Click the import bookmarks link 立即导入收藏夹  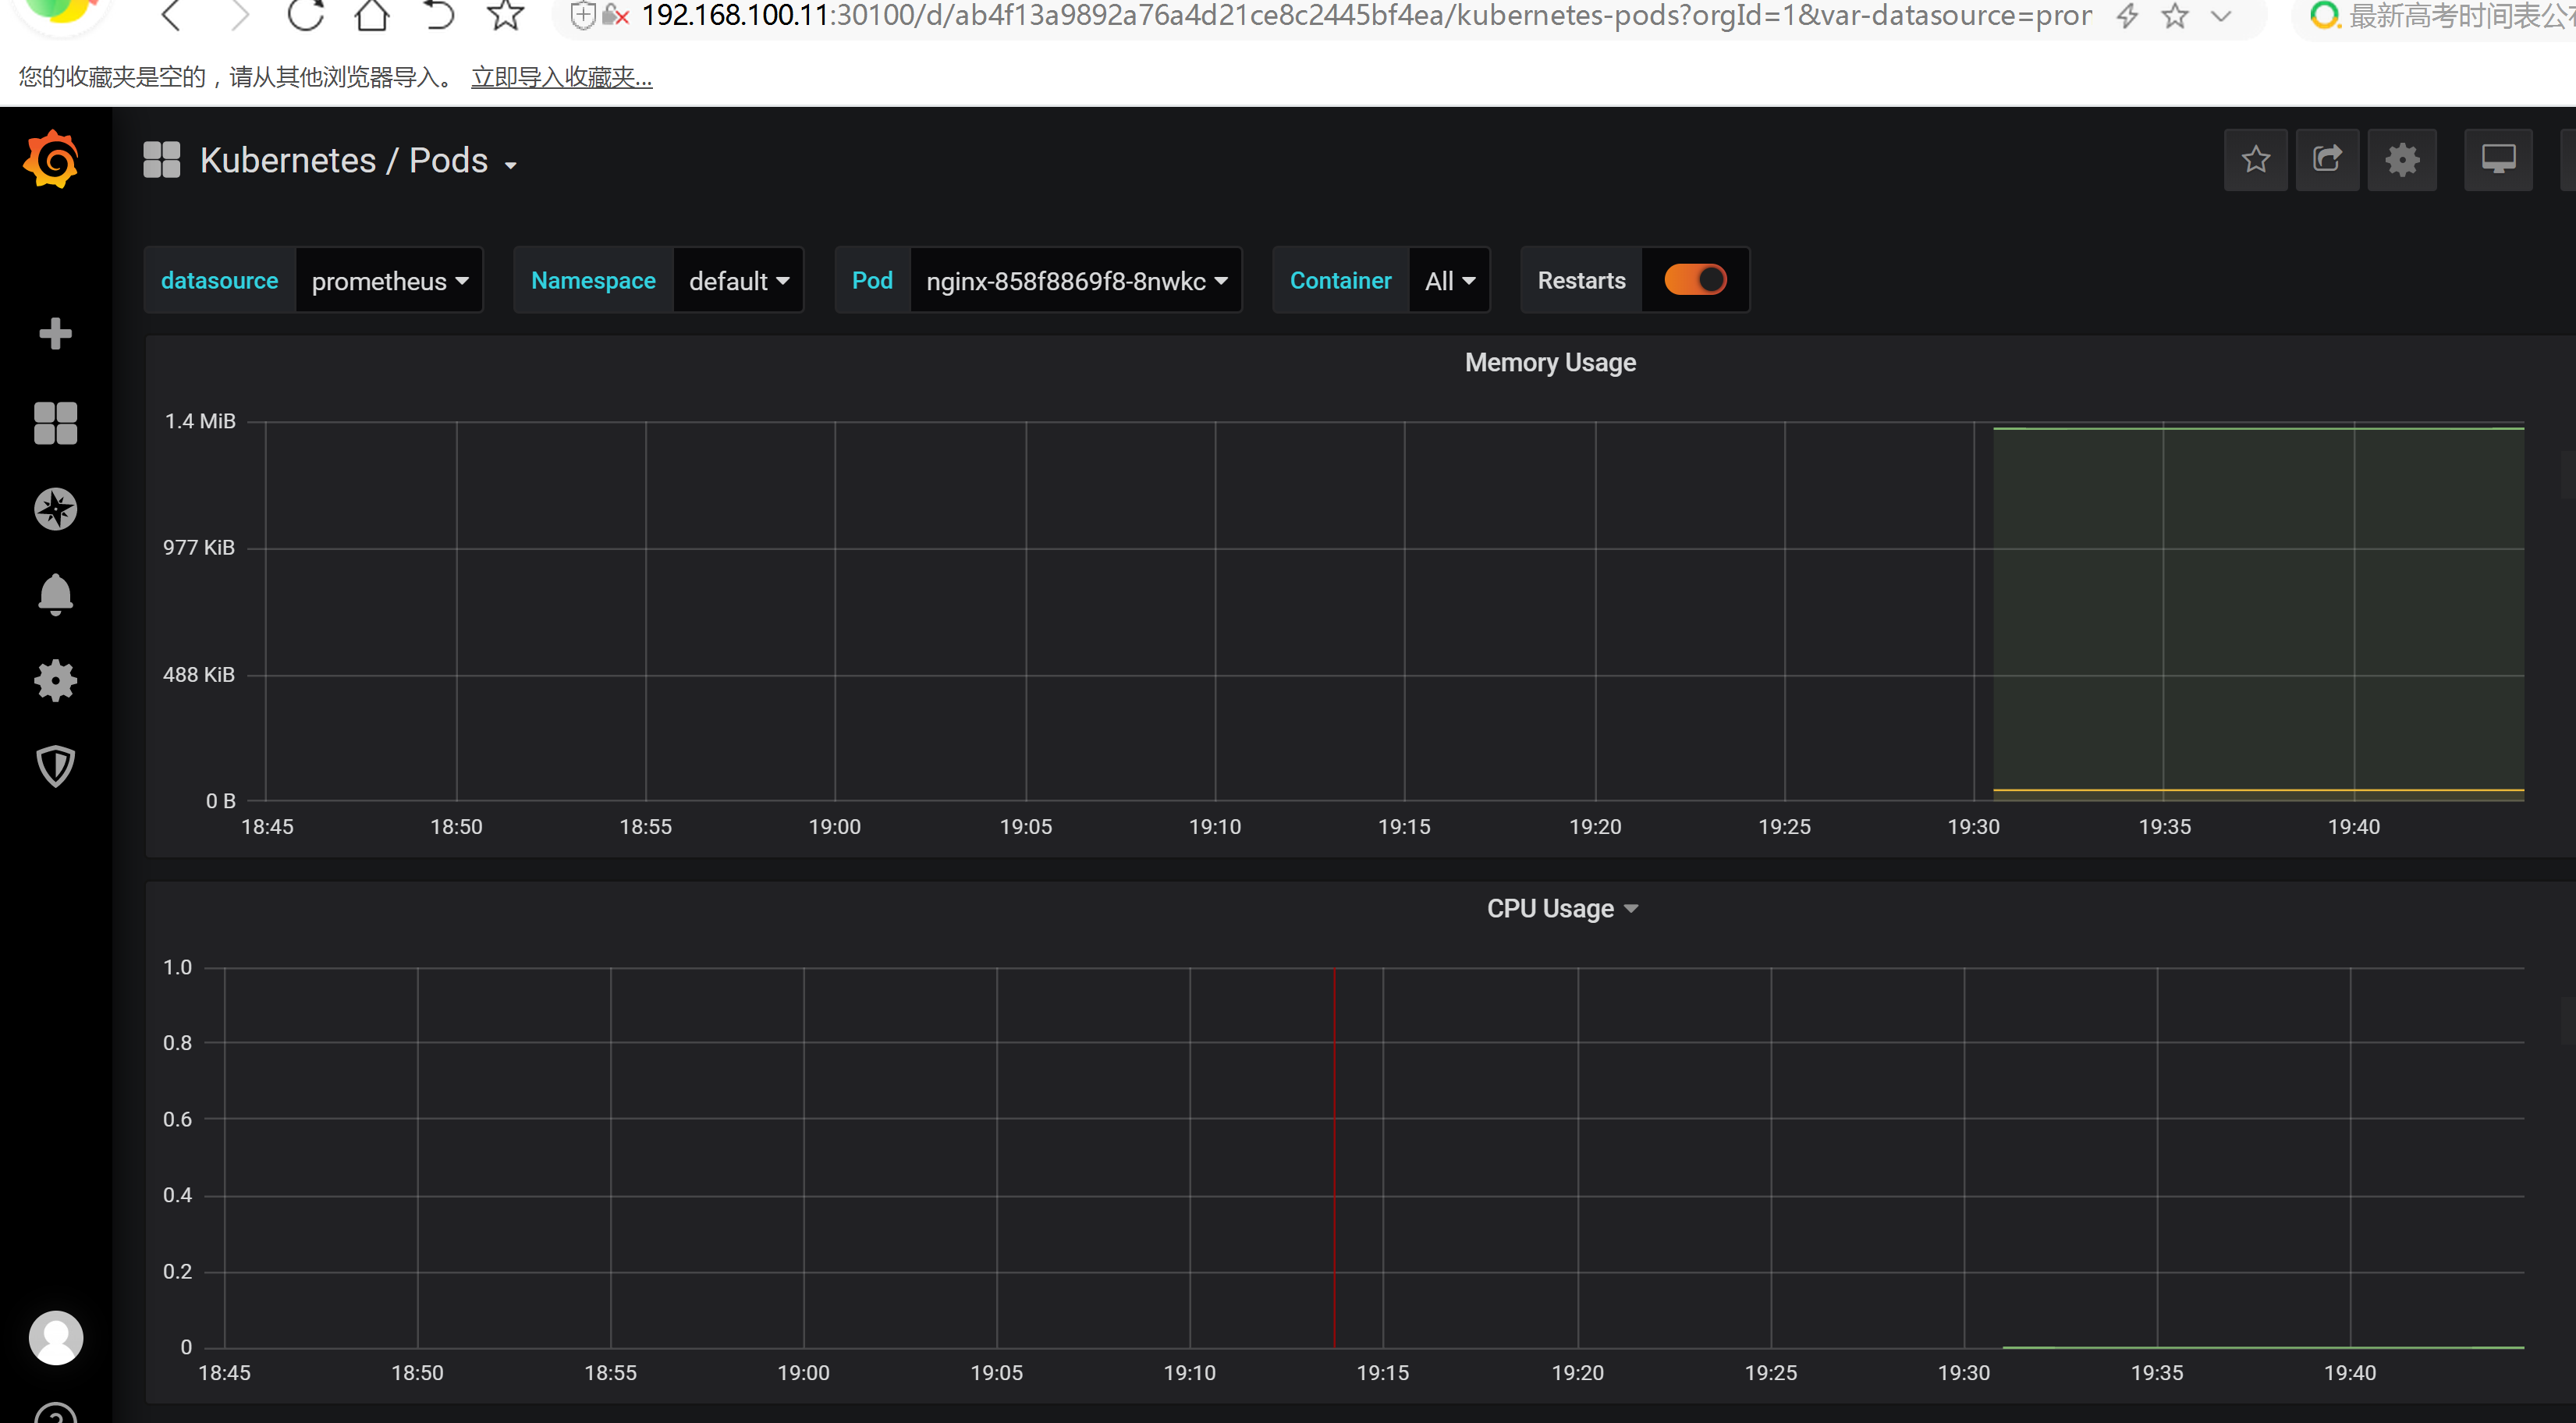click(x=562, y=77)
